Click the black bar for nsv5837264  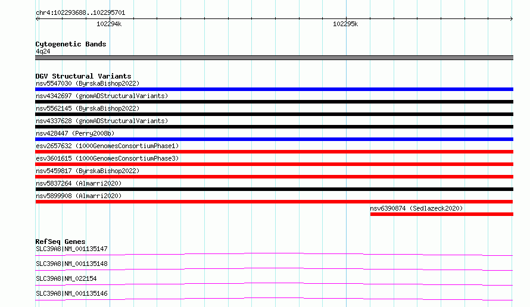(x=274, y=189)
